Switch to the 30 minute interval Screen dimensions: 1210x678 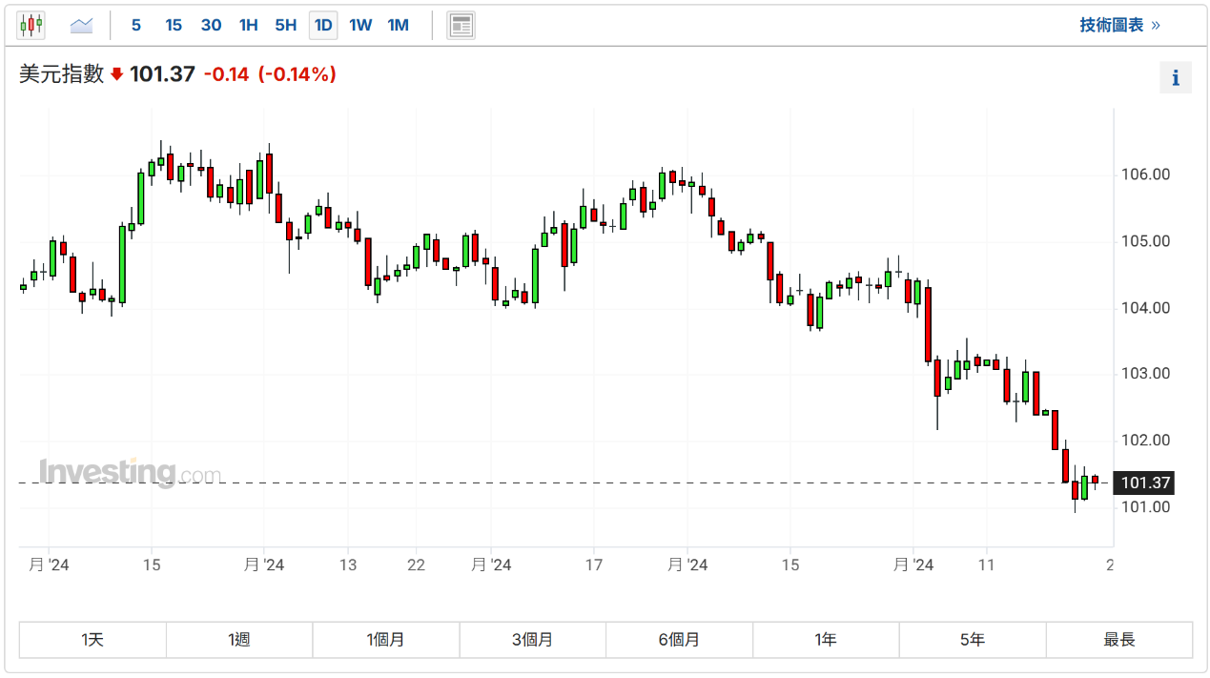[x=211, y=26]
